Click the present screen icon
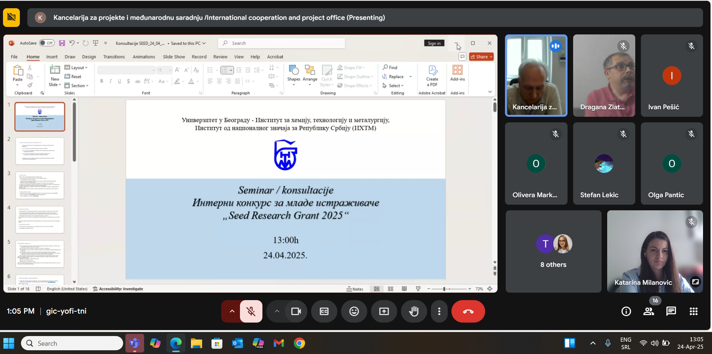This screenshot has width=712, height=354. (x=384, y=311)
